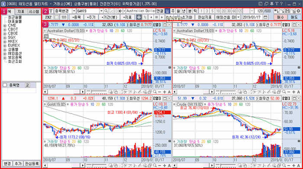Expand the EUREX tree node
Screen dimensions: 303x169
[x=5, y=46]
